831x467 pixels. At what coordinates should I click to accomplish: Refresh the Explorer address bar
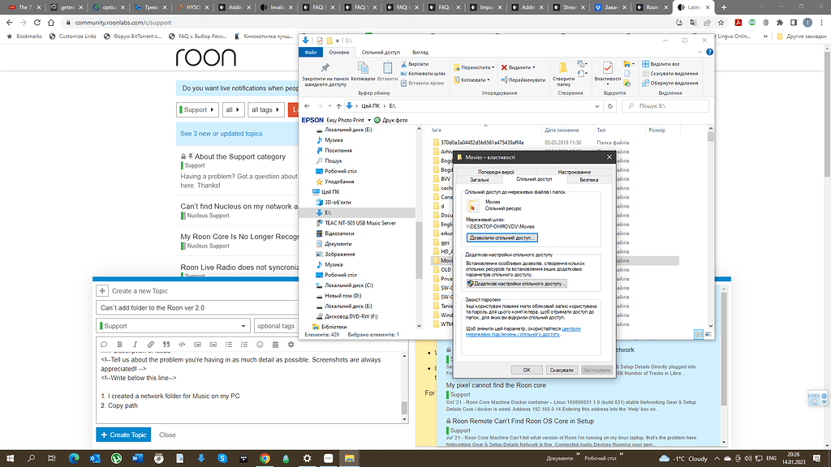[x=610, y=106]
